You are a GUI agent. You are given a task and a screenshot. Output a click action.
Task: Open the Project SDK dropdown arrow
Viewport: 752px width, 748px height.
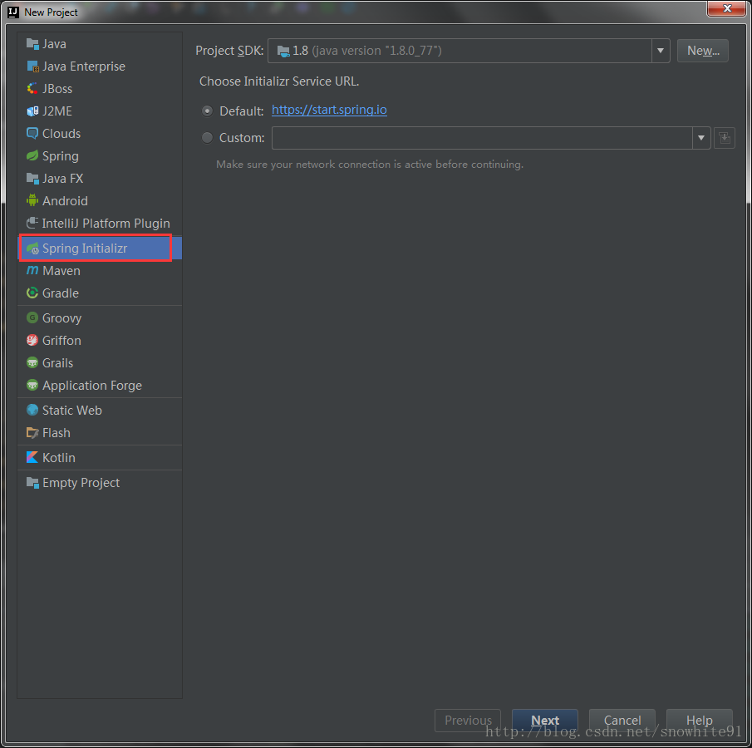click(661, 51)
